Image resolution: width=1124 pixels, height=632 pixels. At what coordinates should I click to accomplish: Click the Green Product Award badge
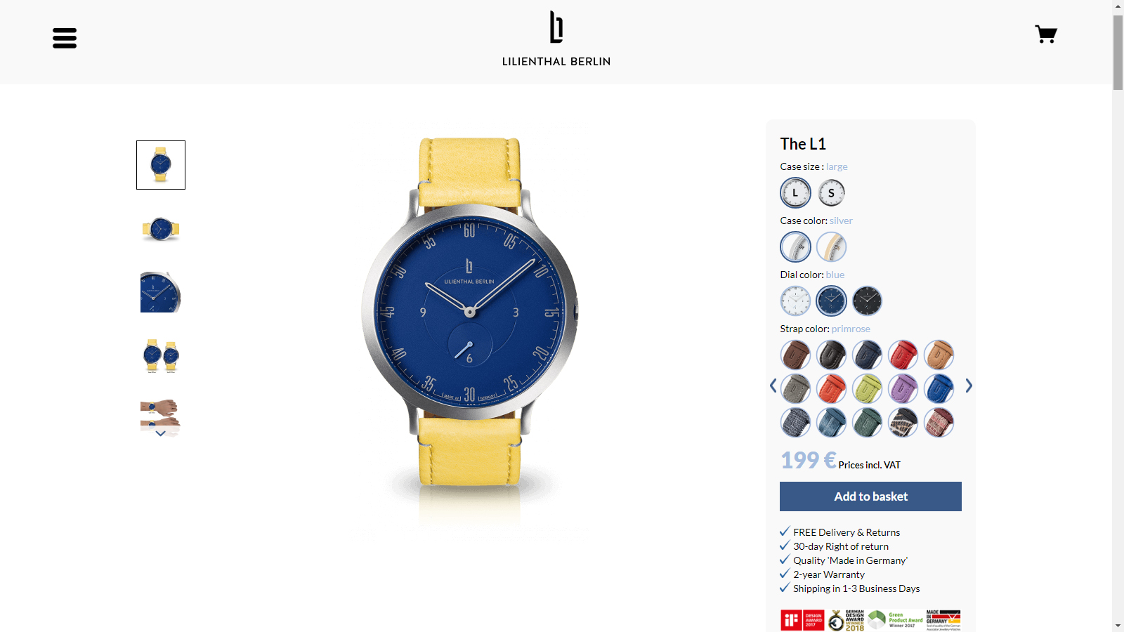point(896,620)
